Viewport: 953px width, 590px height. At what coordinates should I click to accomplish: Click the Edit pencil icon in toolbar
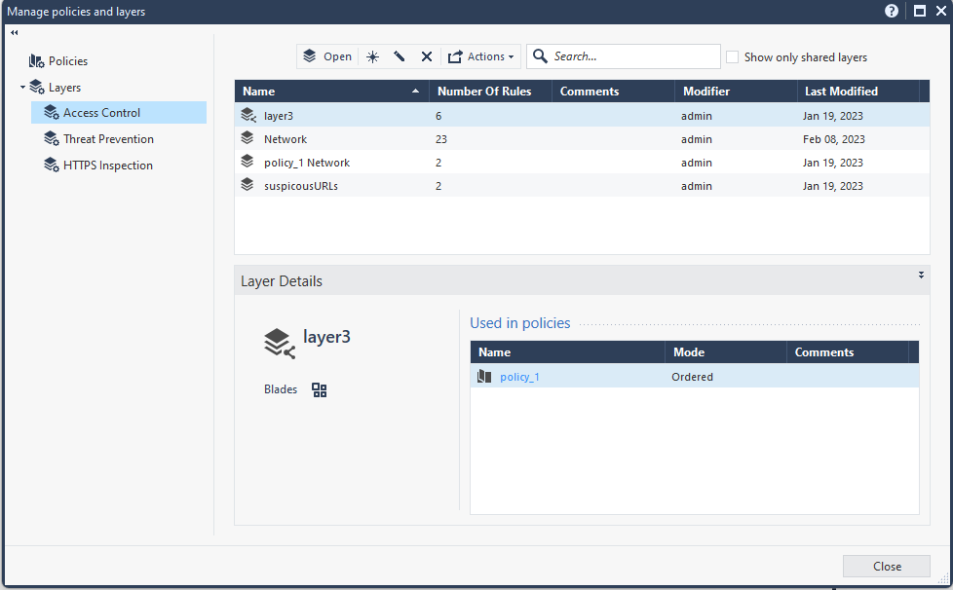(400, 56)
